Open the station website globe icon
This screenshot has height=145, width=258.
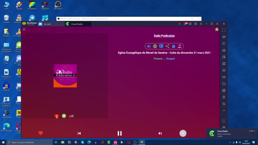[x=155, y=46]
